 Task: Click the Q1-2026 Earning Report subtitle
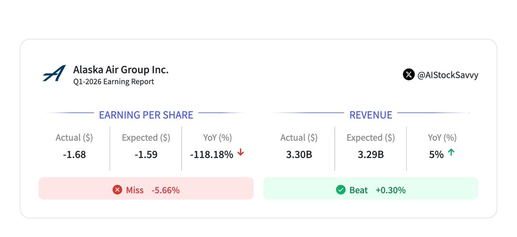113,81
